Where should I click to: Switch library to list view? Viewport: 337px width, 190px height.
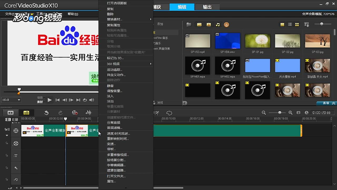[290, 25]
